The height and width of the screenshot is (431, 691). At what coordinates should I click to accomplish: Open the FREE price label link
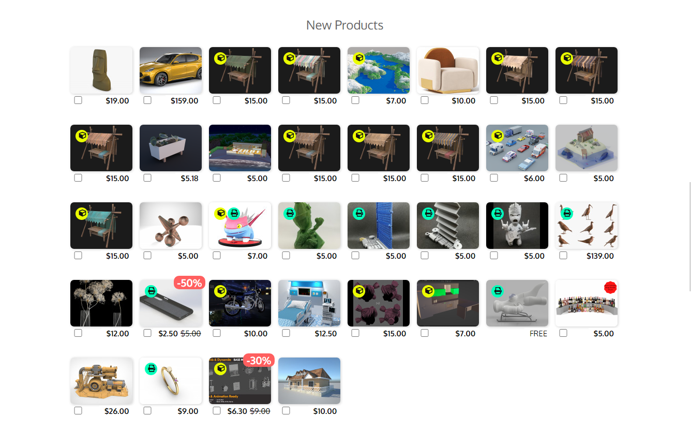[538, 334]
